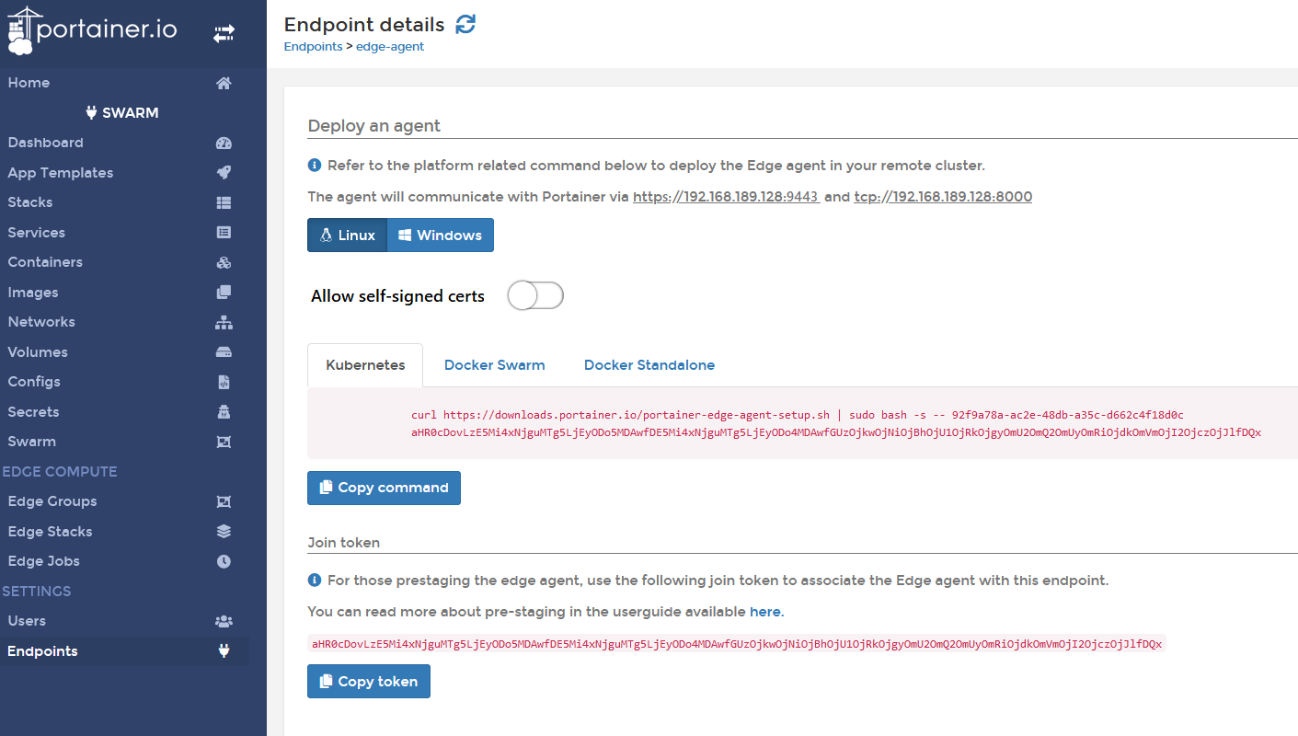
Task: Select the Containers whale icon
Action: (x=224, y=261)
